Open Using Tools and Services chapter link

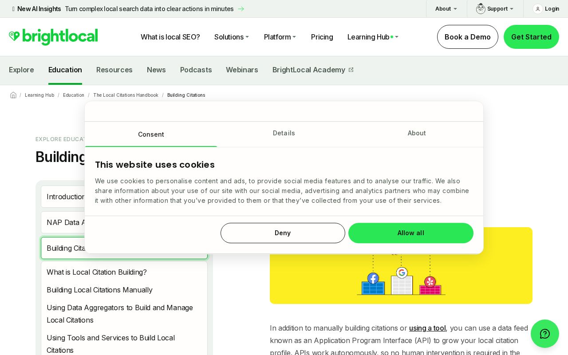111,344
